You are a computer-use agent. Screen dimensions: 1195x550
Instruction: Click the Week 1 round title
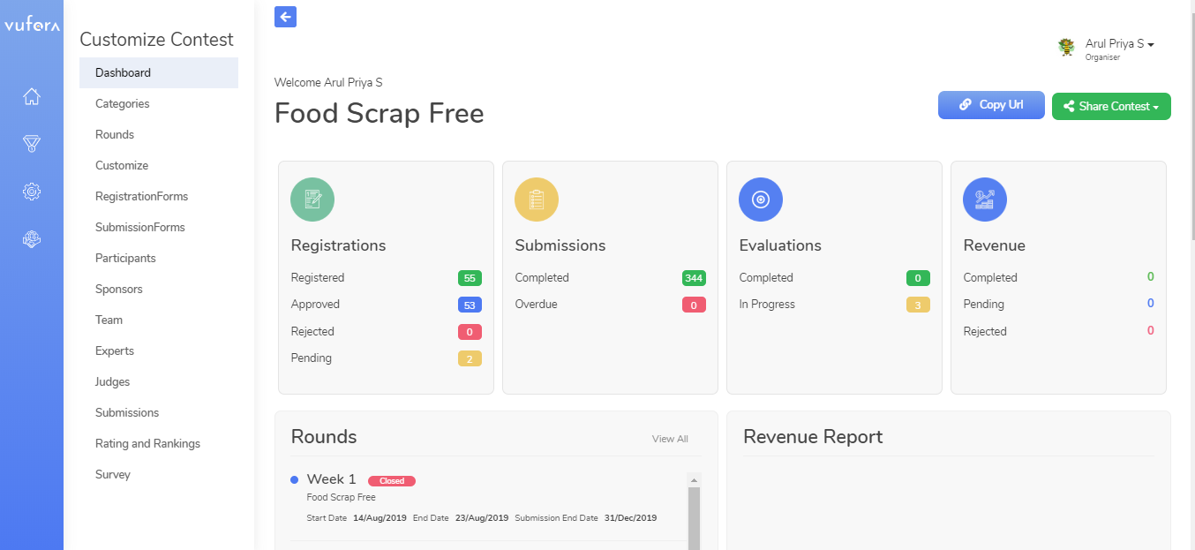point(332,479)
